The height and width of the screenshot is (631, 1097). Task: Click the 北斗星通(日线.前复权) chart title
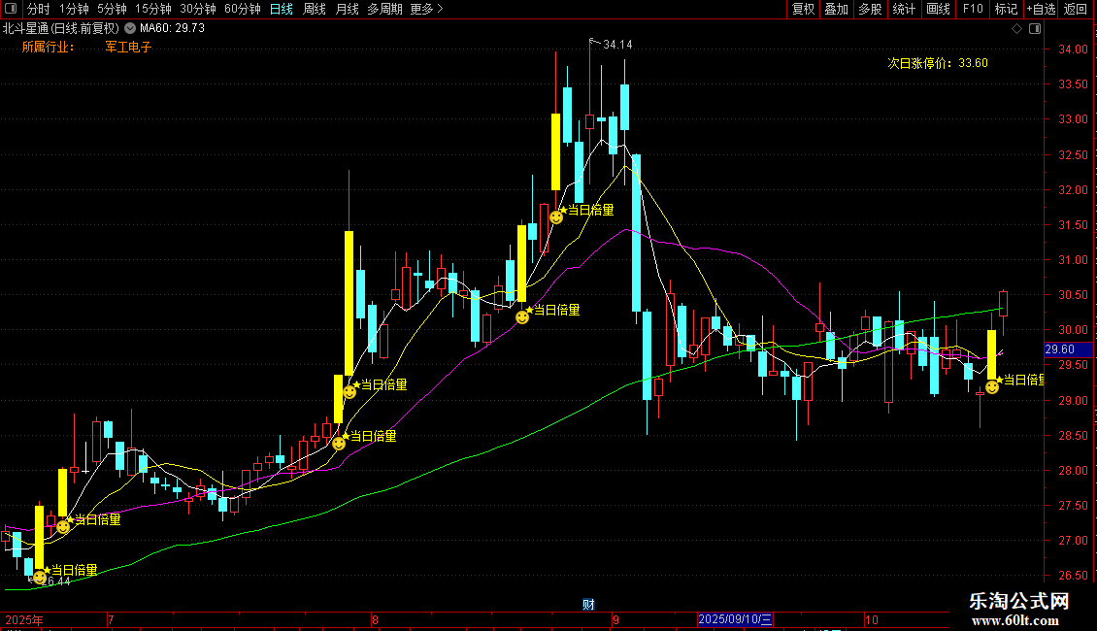pyautogui.click(x=61, y=28)
